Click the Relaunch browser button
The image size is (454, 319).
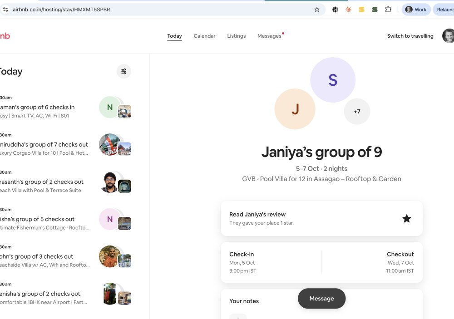coord(444,10)
